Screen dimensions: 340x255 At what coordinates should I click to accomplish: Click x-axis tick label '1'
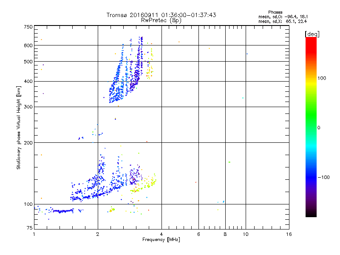(34, 234)
